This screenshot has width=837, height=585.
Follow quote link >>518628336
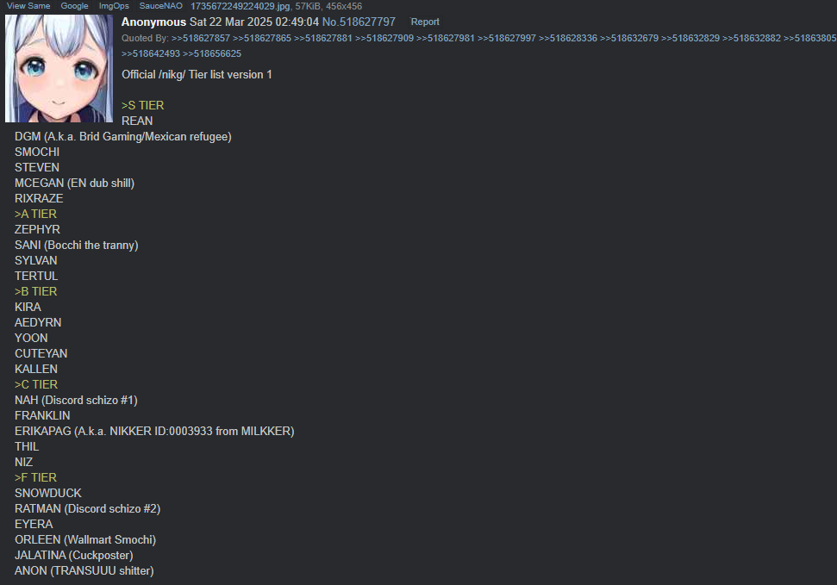coord(568,39)
